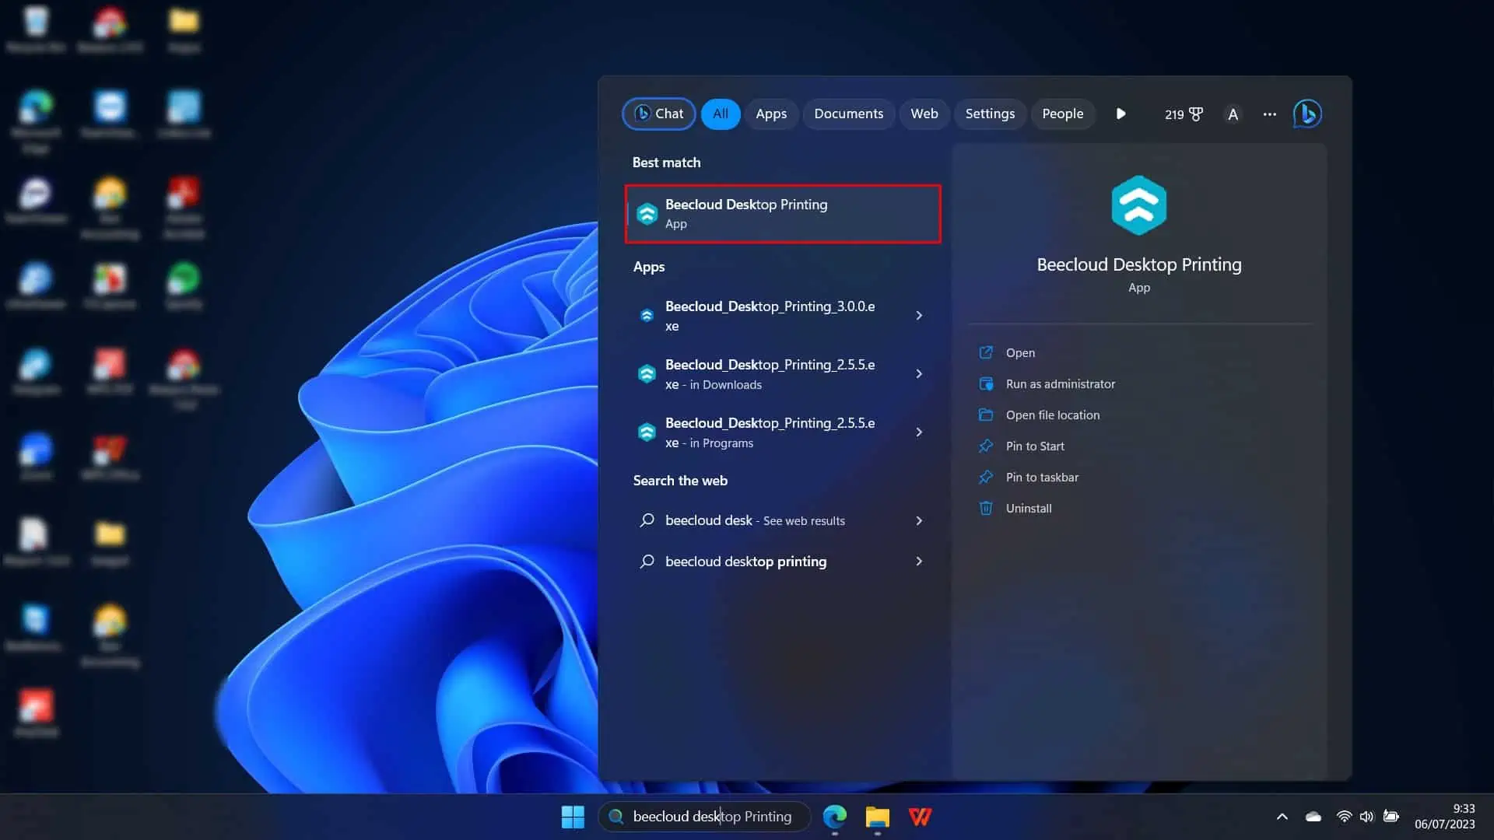Open the clock showing 9:33 06/07/2023
This screenshot has height=840, width=1494.
point(1445,817)
